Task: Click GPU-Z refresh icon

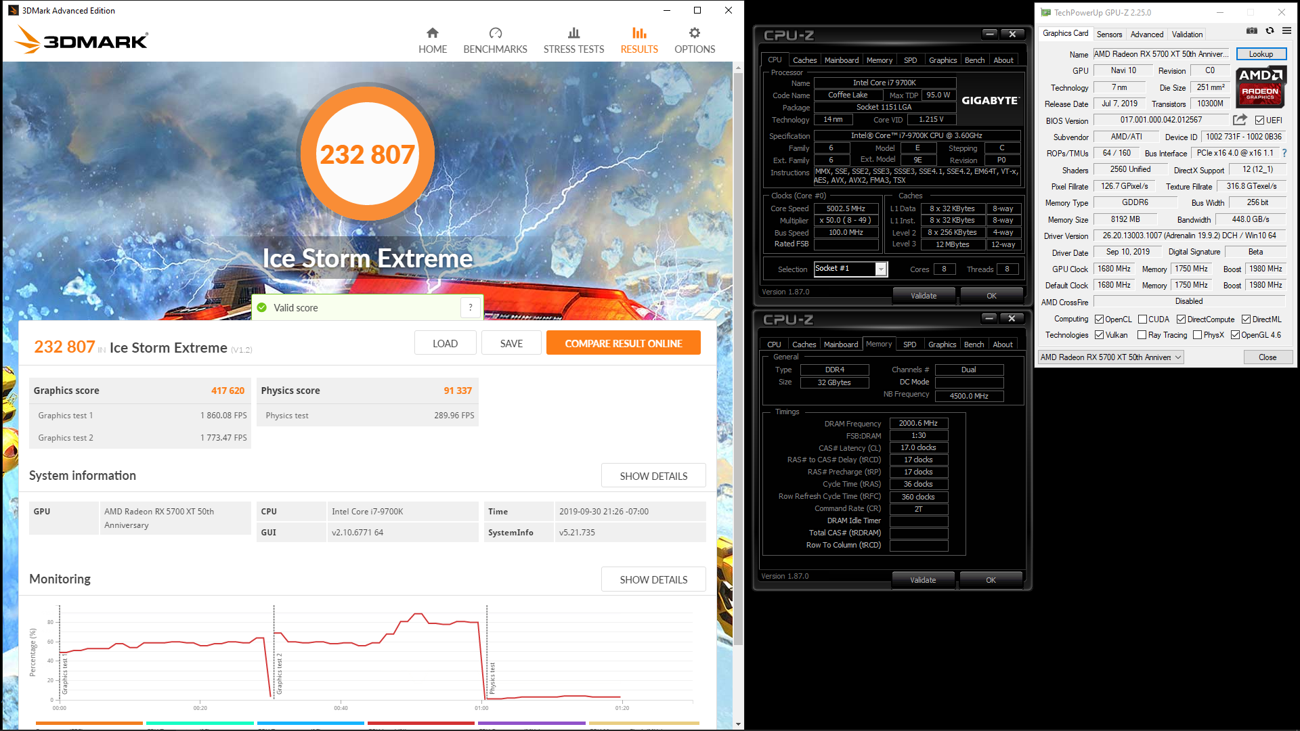Action: click(1270, 31)
